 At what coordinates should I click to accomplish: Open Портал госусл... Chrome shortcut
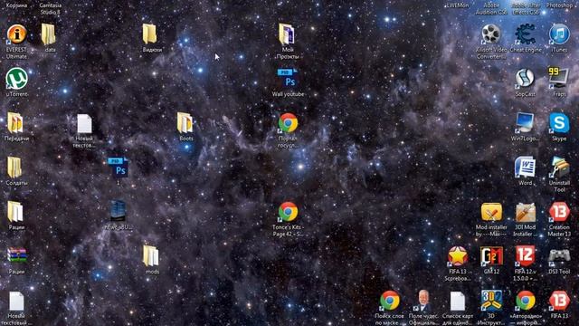(288, 123)
